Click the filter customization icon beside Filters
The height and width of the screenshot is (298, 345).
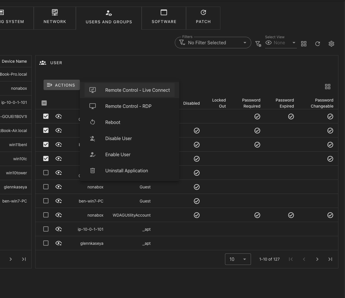click(x=258, y=44)
